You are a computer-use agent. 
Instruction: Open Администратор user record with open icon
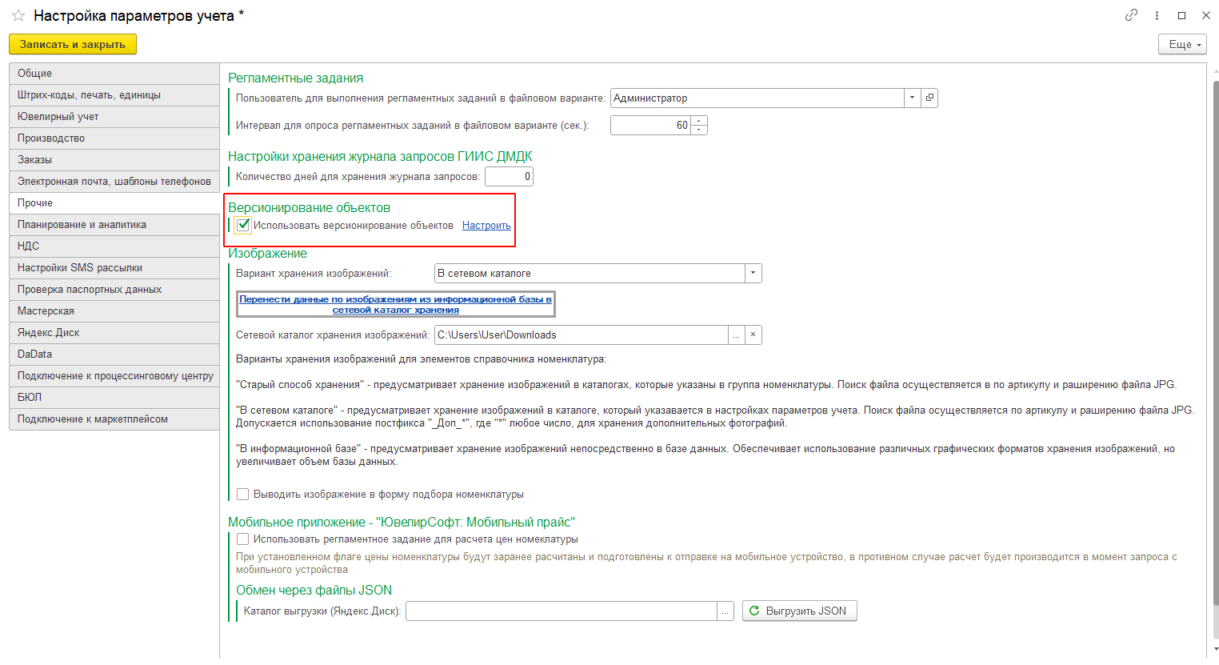click(x=929, y=98)
